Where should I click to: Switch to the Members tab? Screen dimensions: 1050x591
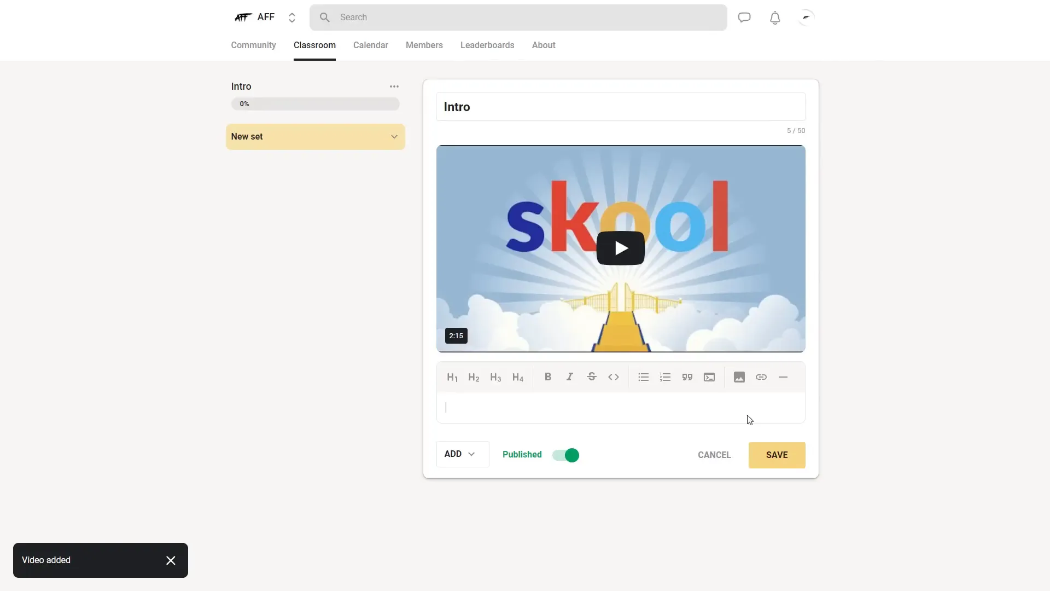click(424, 45)
